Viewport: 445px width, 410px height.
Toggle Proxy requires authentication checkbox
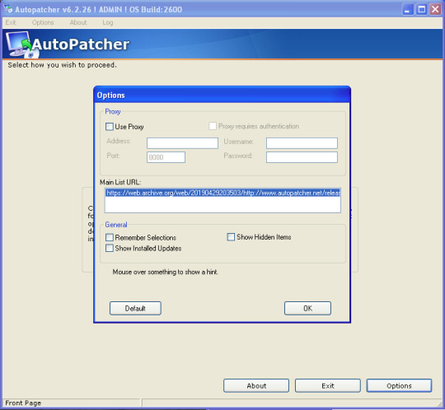point(213,126)
